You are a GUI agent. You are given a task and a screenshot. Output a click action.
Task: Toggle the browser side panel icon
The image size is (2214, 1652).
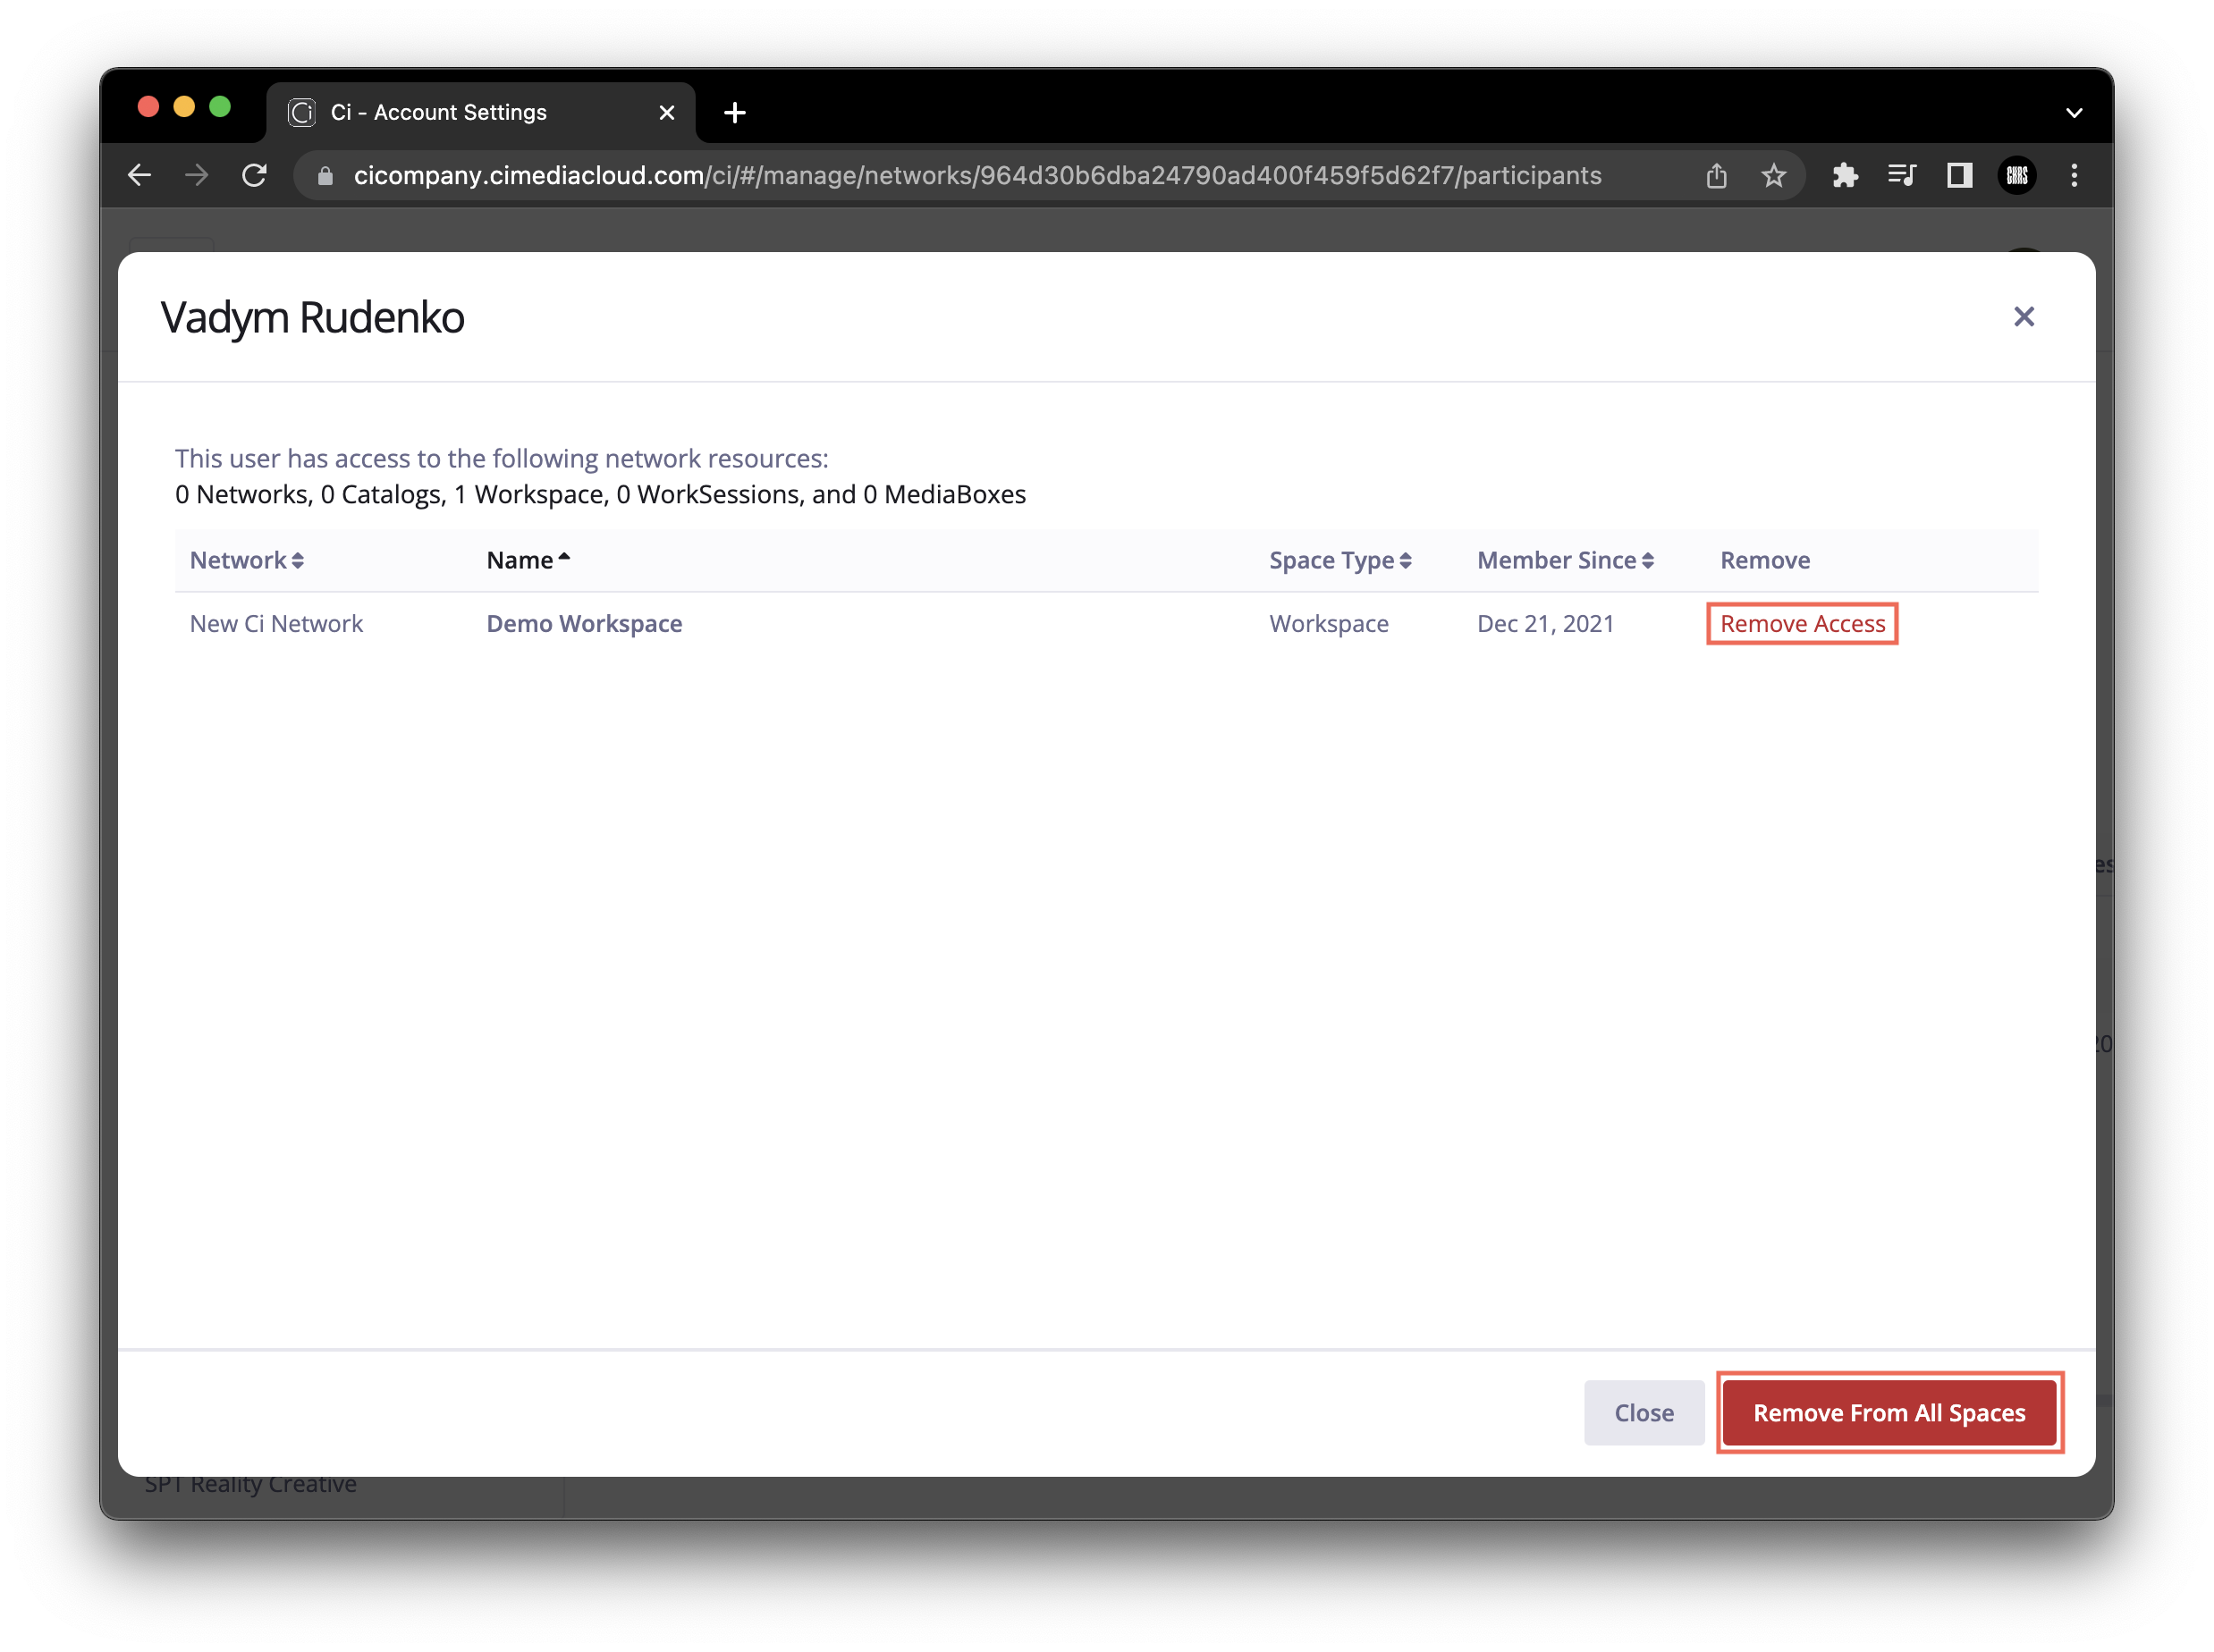point(1959,176)
